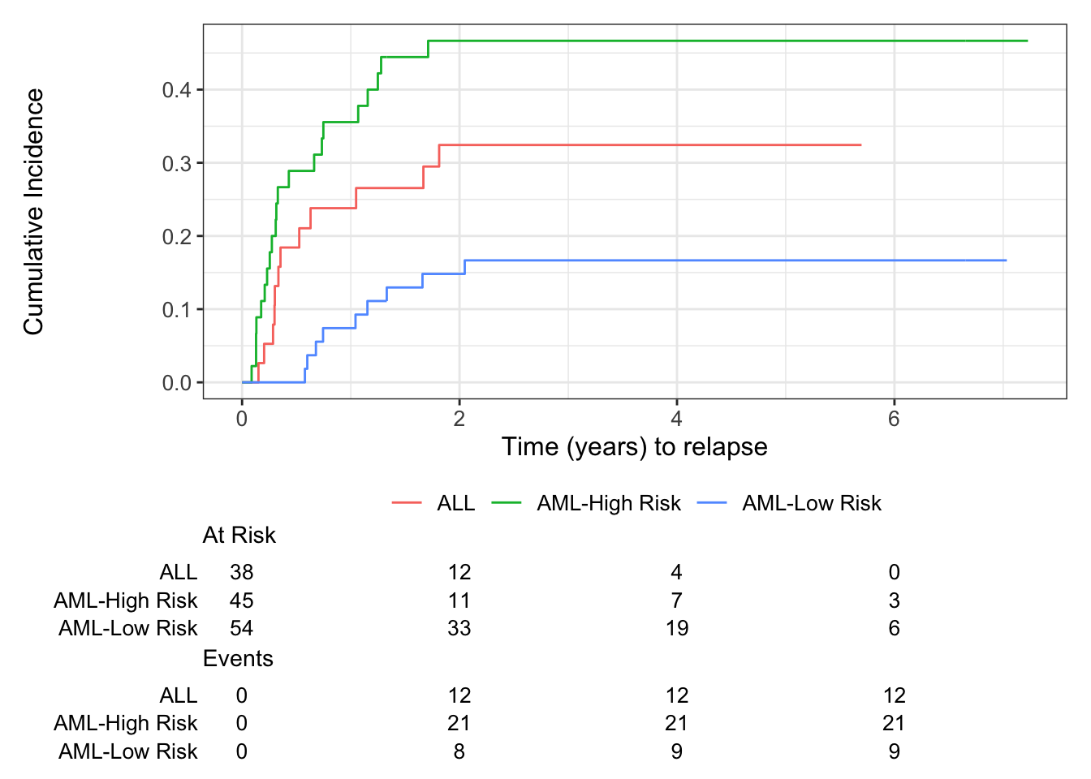Select the AML-High Risk legend label

(x=608, y=503)
